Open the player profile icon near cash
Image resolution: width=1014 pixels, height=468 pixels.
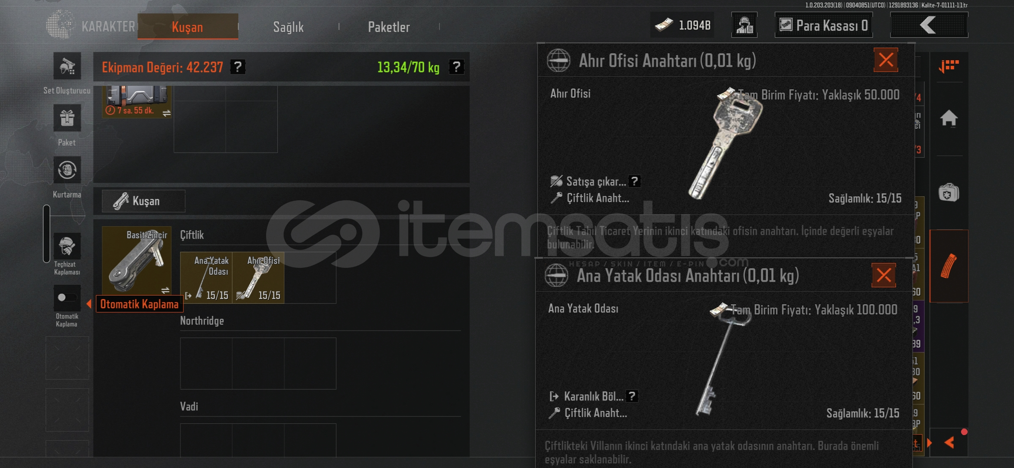tap(744, 25)
